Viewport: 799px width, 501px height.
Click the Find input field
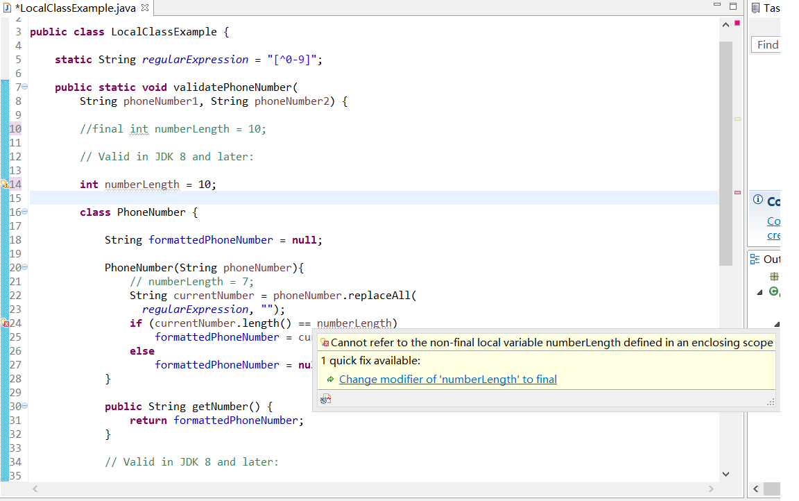point(766,45)
